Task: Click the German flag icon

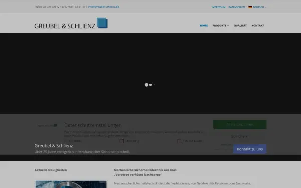Action: click(x=250, y=7)
